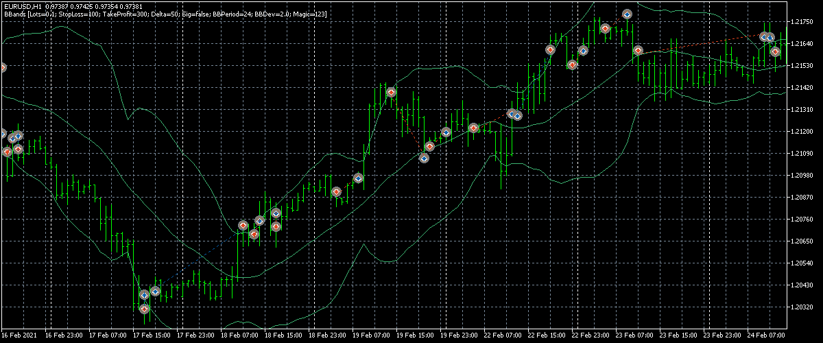Screen dimensions: 823x343
Task: Select the topmost blue buy arrow near 1.21750
Action: (627, 13)
